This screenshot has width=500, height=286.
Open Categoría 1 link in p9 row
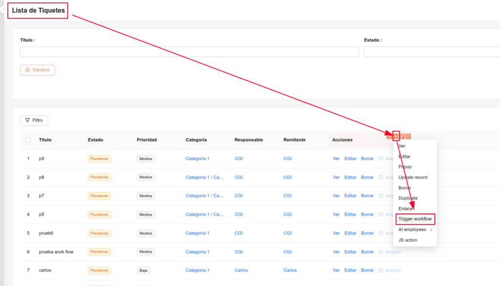(x=197, y=159)
